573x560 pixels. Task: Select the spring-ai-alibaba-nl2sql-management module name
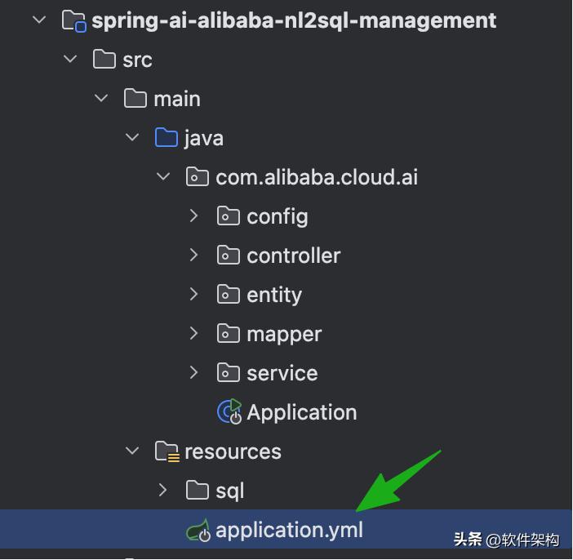pyautogui.click(x=294, y=20)
